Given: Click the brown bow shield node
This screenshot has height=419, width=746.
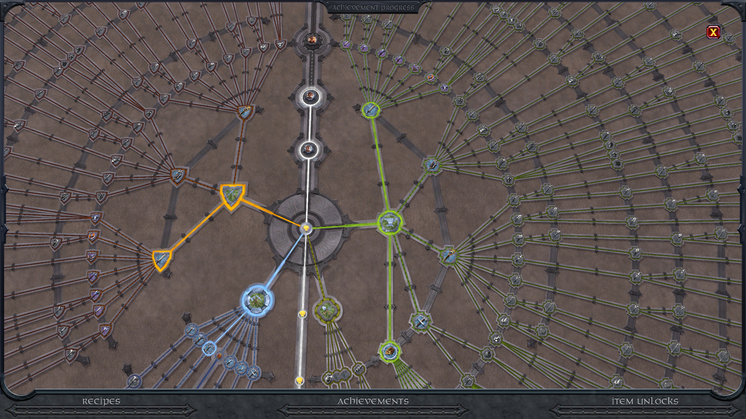Looking at the screenshot, I should click(178, 176).
